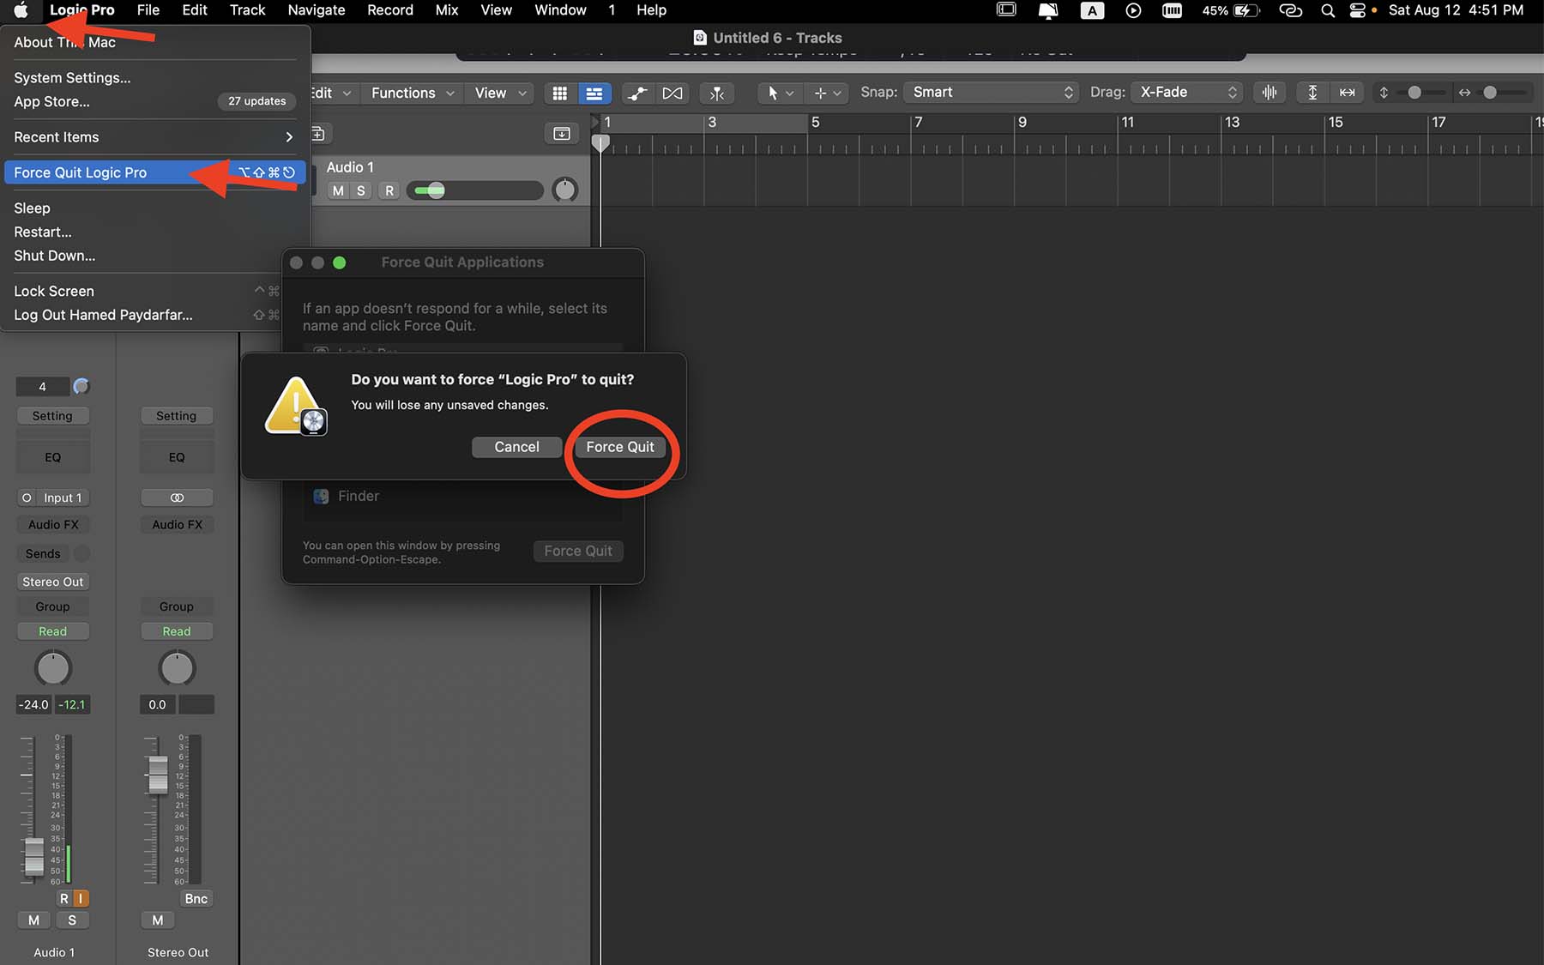Open the Navigate menu
The width and height of the screenshot is (1544, 965).
(317, 10)
